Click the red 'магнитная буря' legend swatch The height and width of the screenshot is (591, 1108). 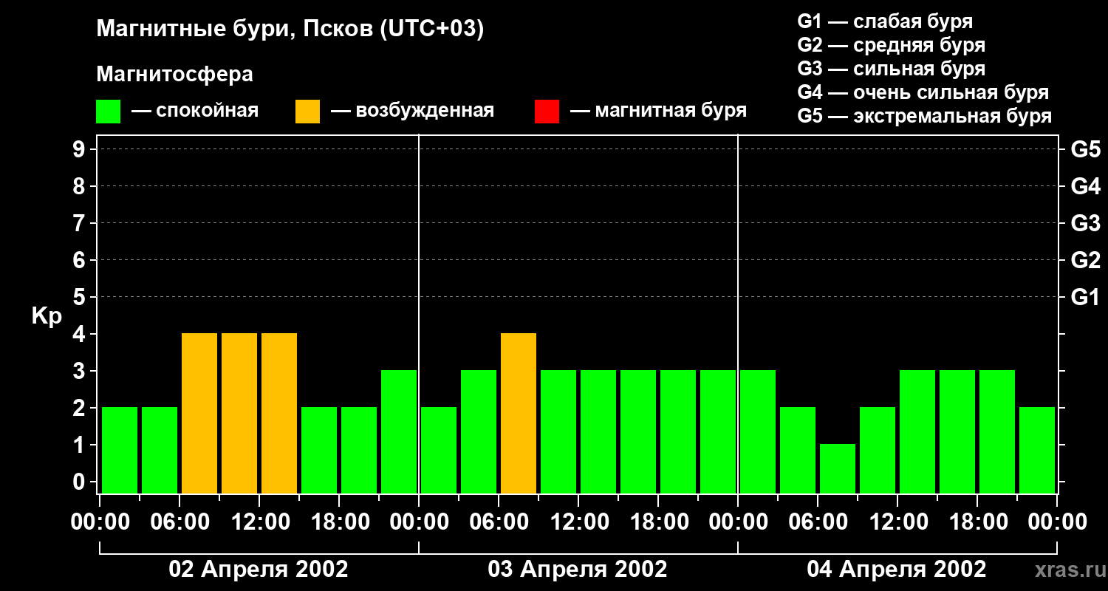[547, 111]
